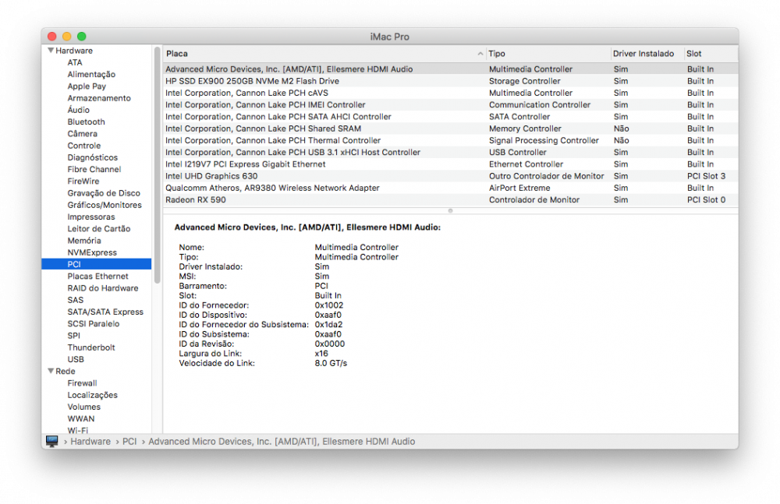Select the Intel UHD Graphics 630 row
780x504 pixels.
coord(450,176)
